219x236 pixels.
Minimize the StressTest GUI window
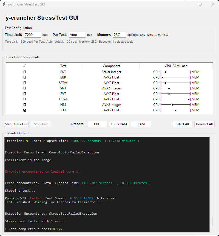click(188, 4)
